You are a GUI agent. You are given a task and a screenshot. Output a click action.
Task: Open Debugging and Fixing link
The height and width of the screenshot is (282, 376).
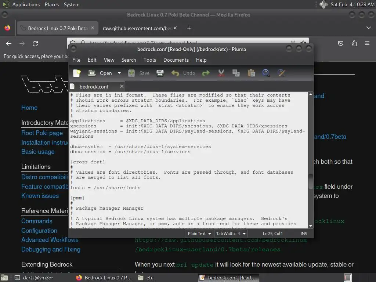[x=51, y=249]
